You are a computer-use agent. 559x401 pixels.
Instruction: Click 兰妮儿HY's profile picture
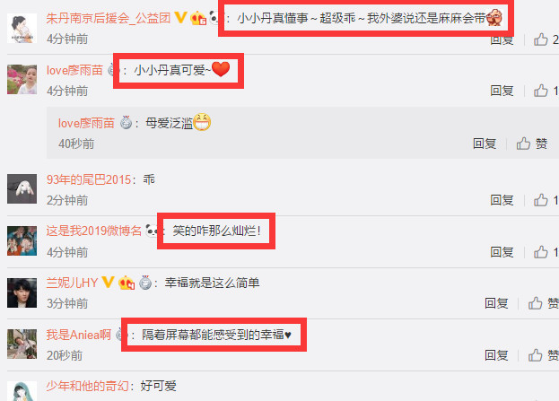point(22,293)
